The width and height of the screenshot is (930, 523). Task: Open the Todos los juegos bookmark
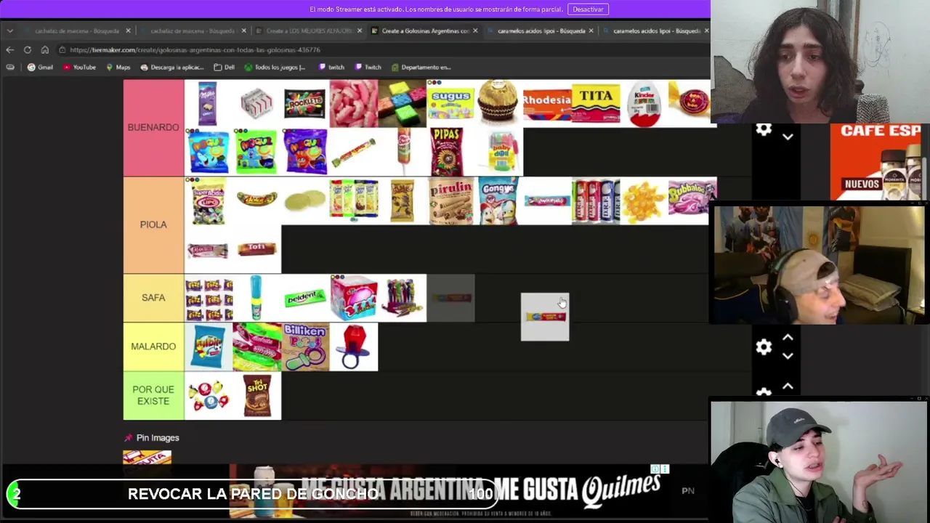pos(275,67)
